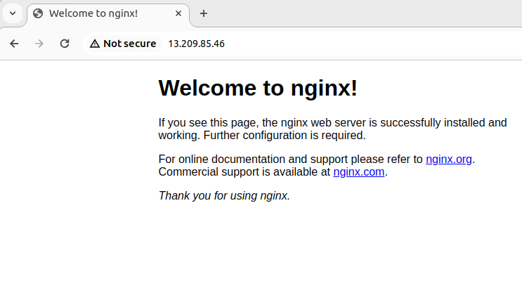The width and height of the screenshot is (522, 293).
Task: Click the 'Welcome to nginx!' page heading
Action: (258, 89)
